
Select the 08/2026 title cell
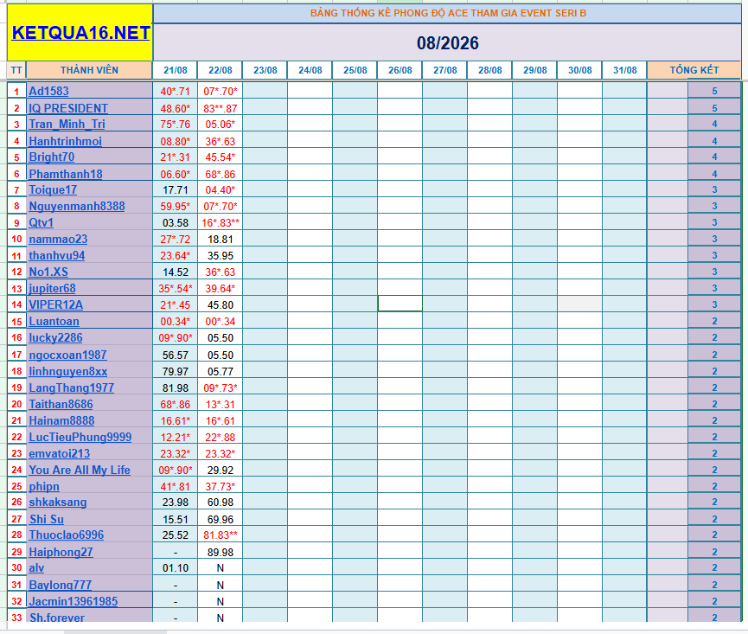point(447,43)
